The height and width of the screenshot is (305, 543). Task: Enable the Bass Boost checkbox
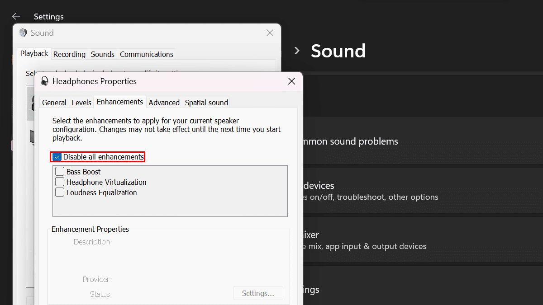click(60, 172)
